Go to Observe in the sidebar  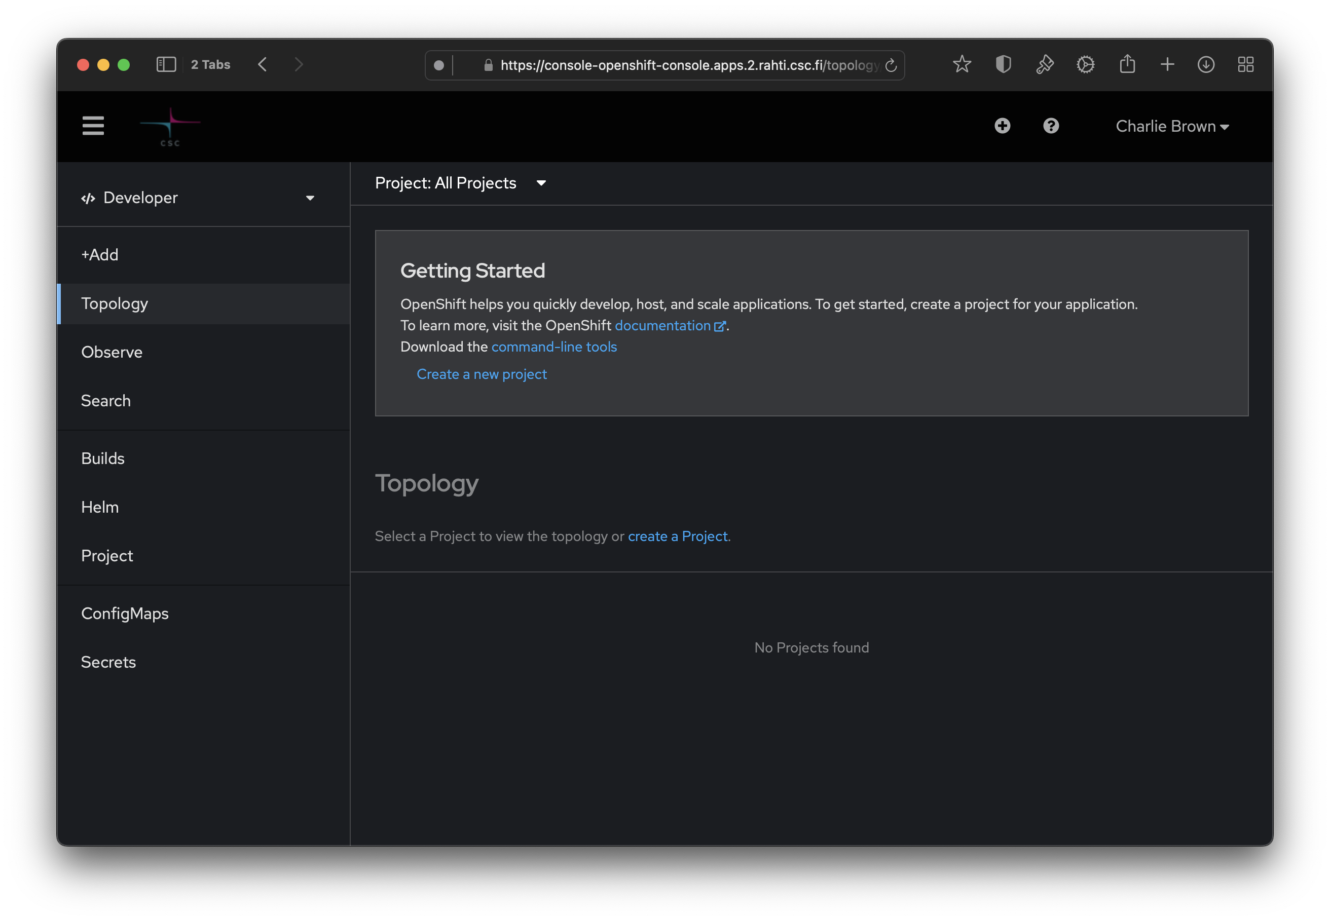pyautogui.click(x=112, y=352)
